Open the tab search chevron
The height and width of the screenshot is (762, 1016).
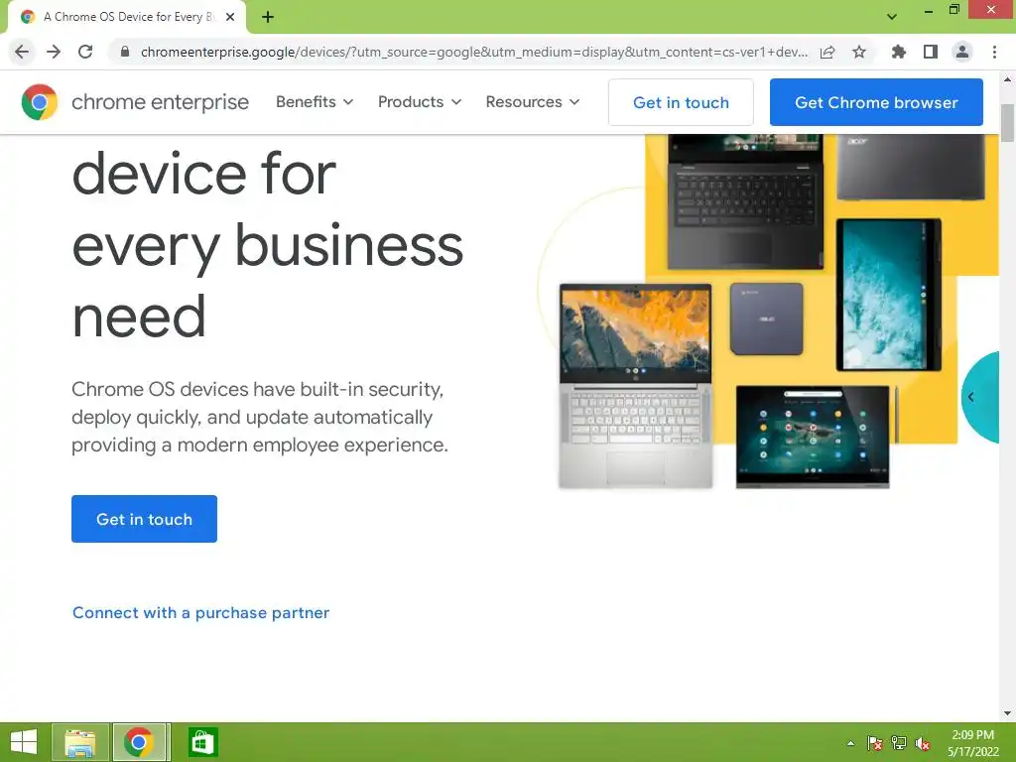[x=892, y=17]
